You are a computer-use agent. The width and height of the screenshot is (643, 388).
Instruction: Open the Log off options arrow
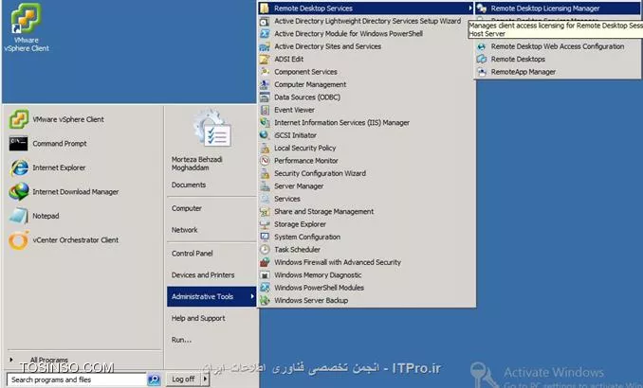tap(206, 379)
